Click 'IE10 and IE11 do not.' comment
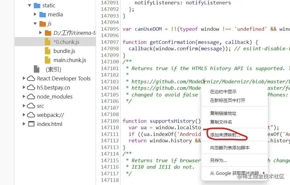This screenshot has height=185, width=290. (x=163, y=167)
